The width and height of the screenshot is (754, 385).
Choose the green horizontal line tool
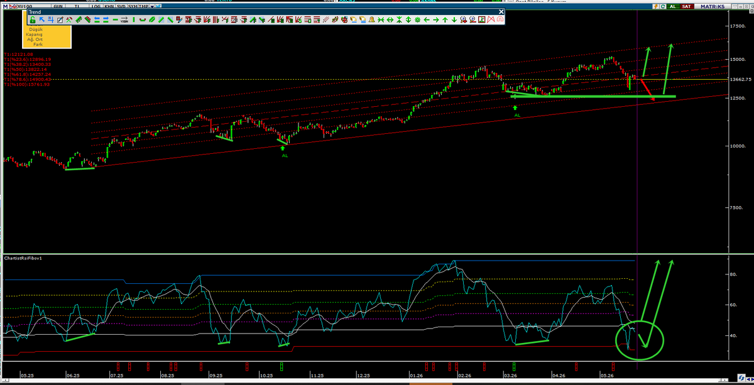coord(115,20)
